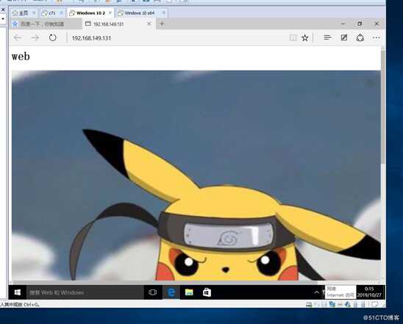Screen dimensions: 403x324
Task: Select the 192.168.149.131 browser tab
Action: (118, 24)
